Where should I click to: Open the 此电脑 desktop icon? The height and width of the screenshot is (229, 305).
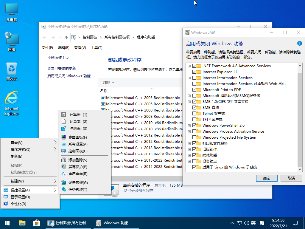click(x=12, y=13)
